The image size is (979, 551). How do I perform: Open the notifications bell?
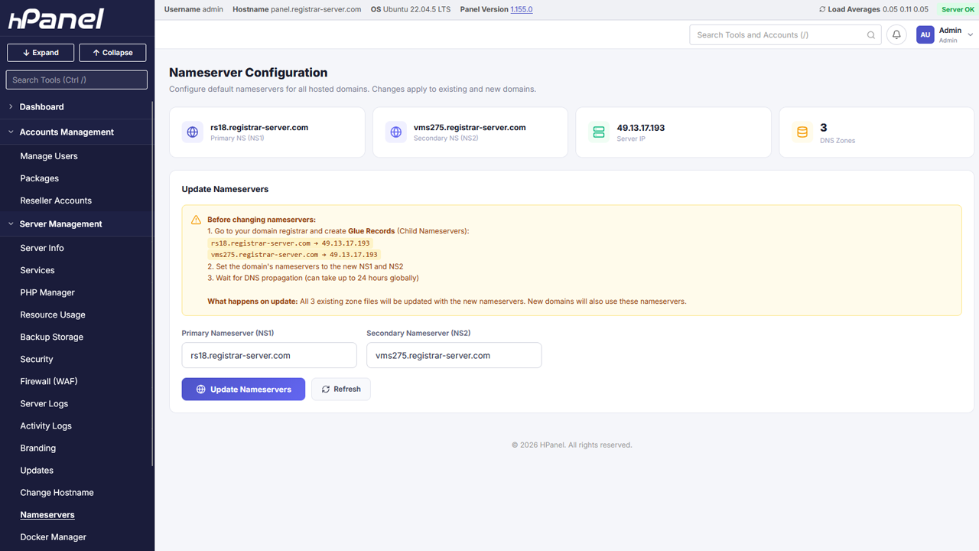(x=896, y=34)
